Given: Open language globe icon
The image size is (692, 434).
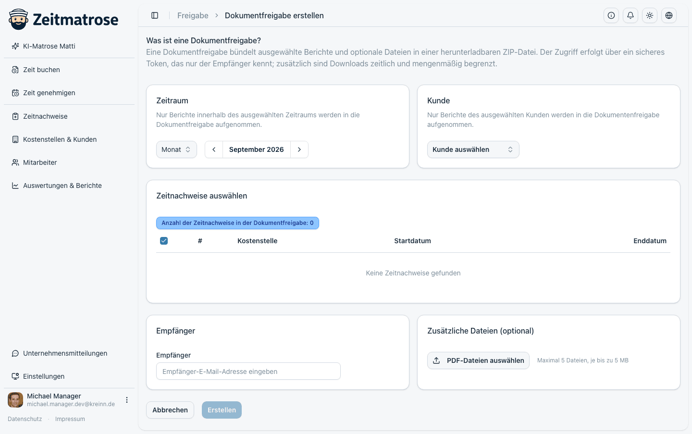Looking at the screenshot, I should 669,15.
